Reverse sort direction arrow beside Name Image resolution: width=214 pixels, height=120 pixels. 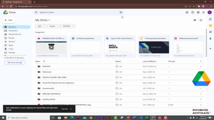pos(44,61)
